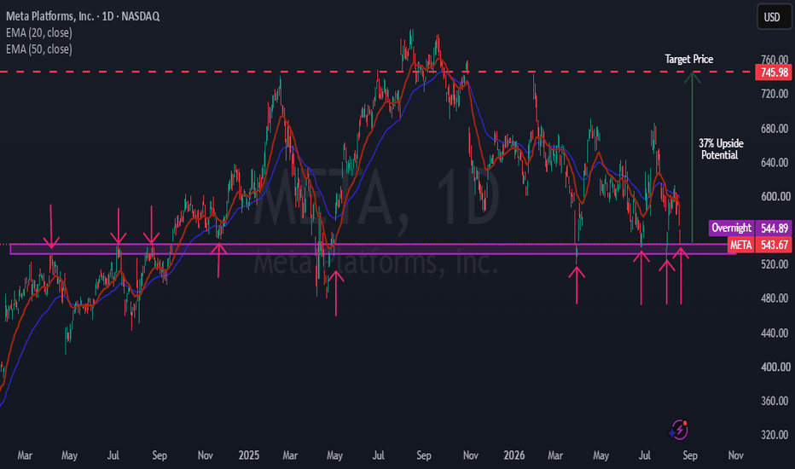Click the rightmost pink up arrow
The width and height of the screenshot is (795, 469).
click(x=681, y=275)
